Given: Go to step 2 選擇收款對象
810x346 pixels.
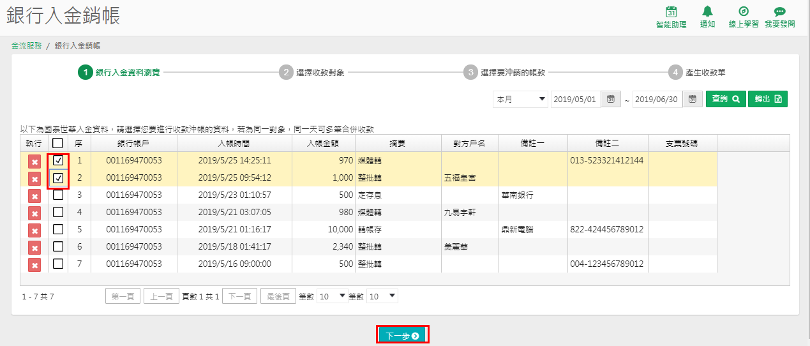Looking at the screenshot, I should pyautogui.click(x=312, y=72).
